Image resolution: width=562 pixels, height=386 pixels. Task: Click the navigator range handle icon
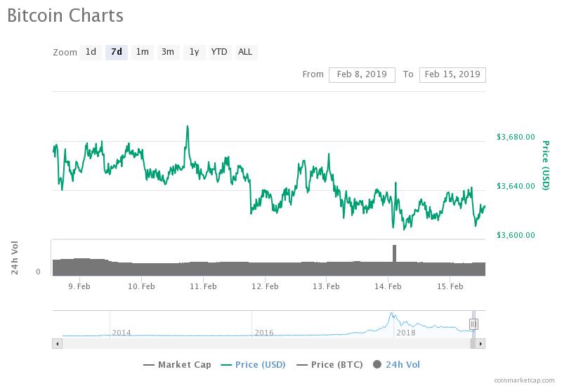point(473,324)
